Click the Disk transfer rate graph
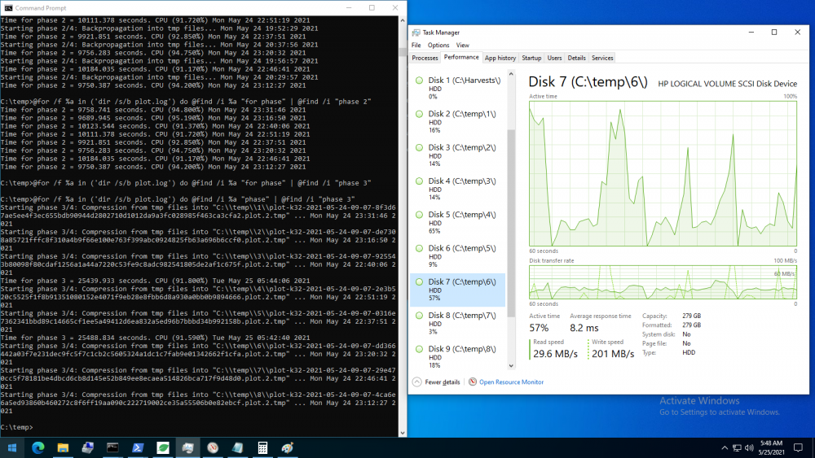Viewport: 815px width, 458px height. point(663,282)
